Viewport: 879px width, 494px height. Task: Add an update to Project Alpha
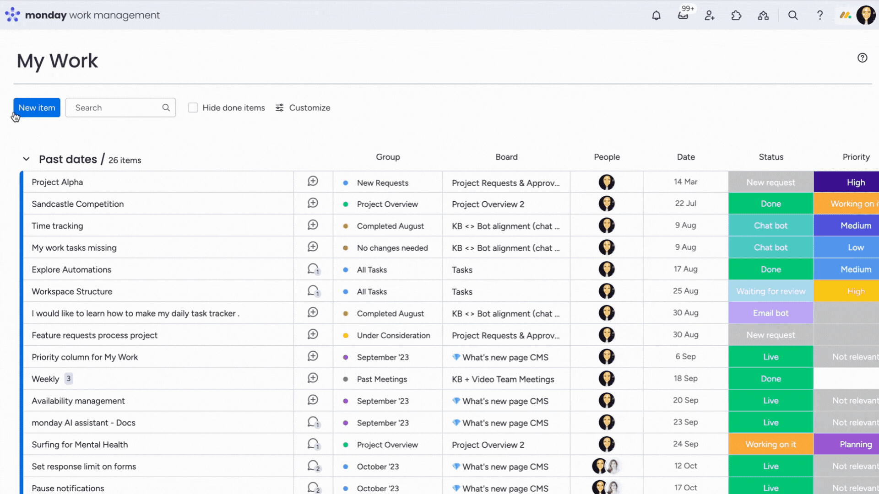point(313,181)
